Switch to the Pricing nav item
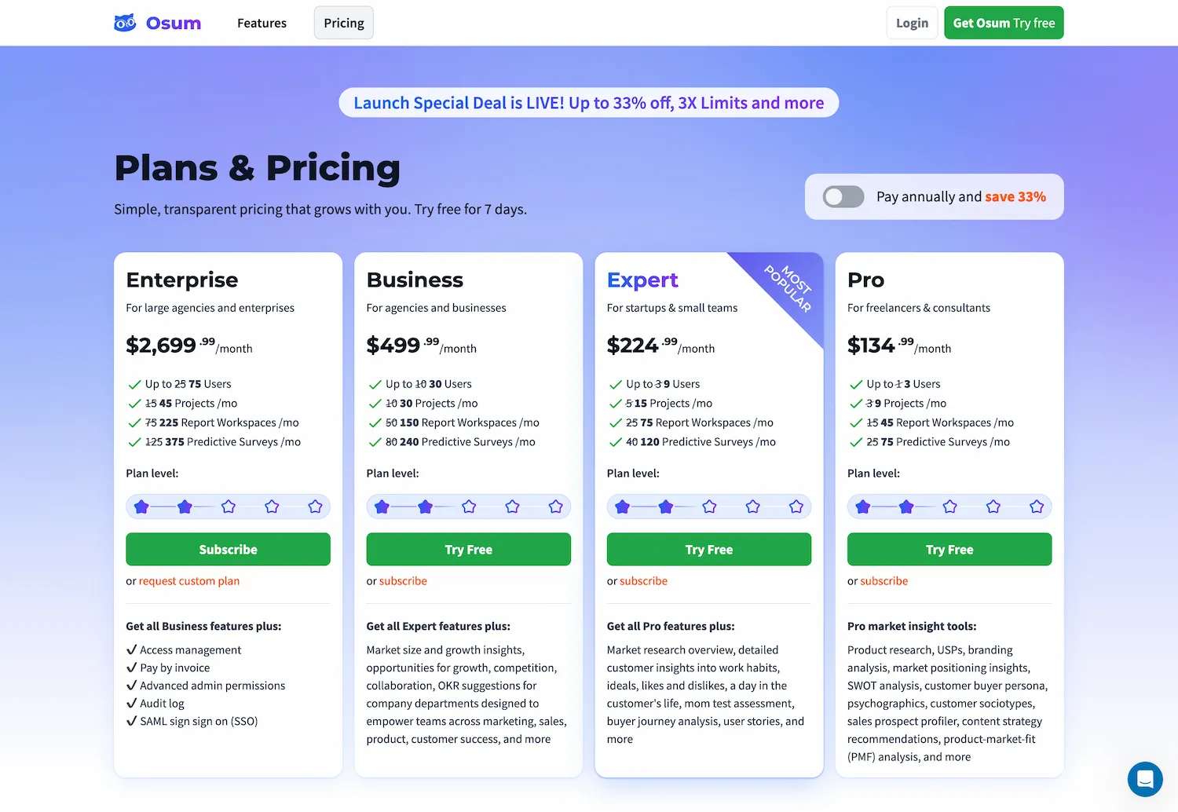Image resolution: width=1178 pixels, height=812 pixels. [343, 23]
